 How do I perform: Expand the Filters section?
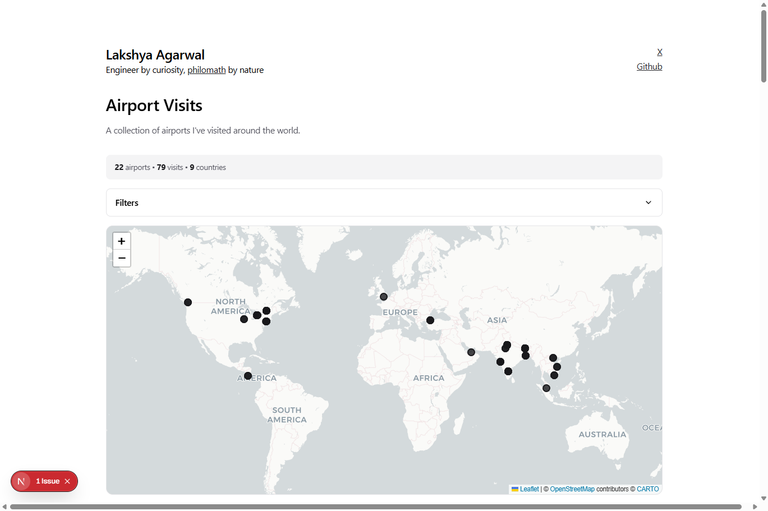click(x=384, y=202)
